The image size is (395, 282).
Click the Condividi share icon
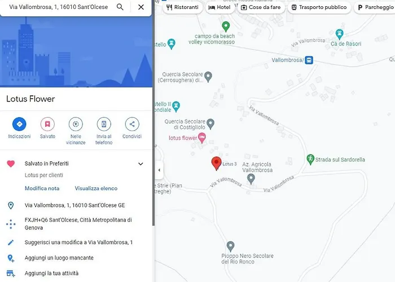tap(132, 125)
